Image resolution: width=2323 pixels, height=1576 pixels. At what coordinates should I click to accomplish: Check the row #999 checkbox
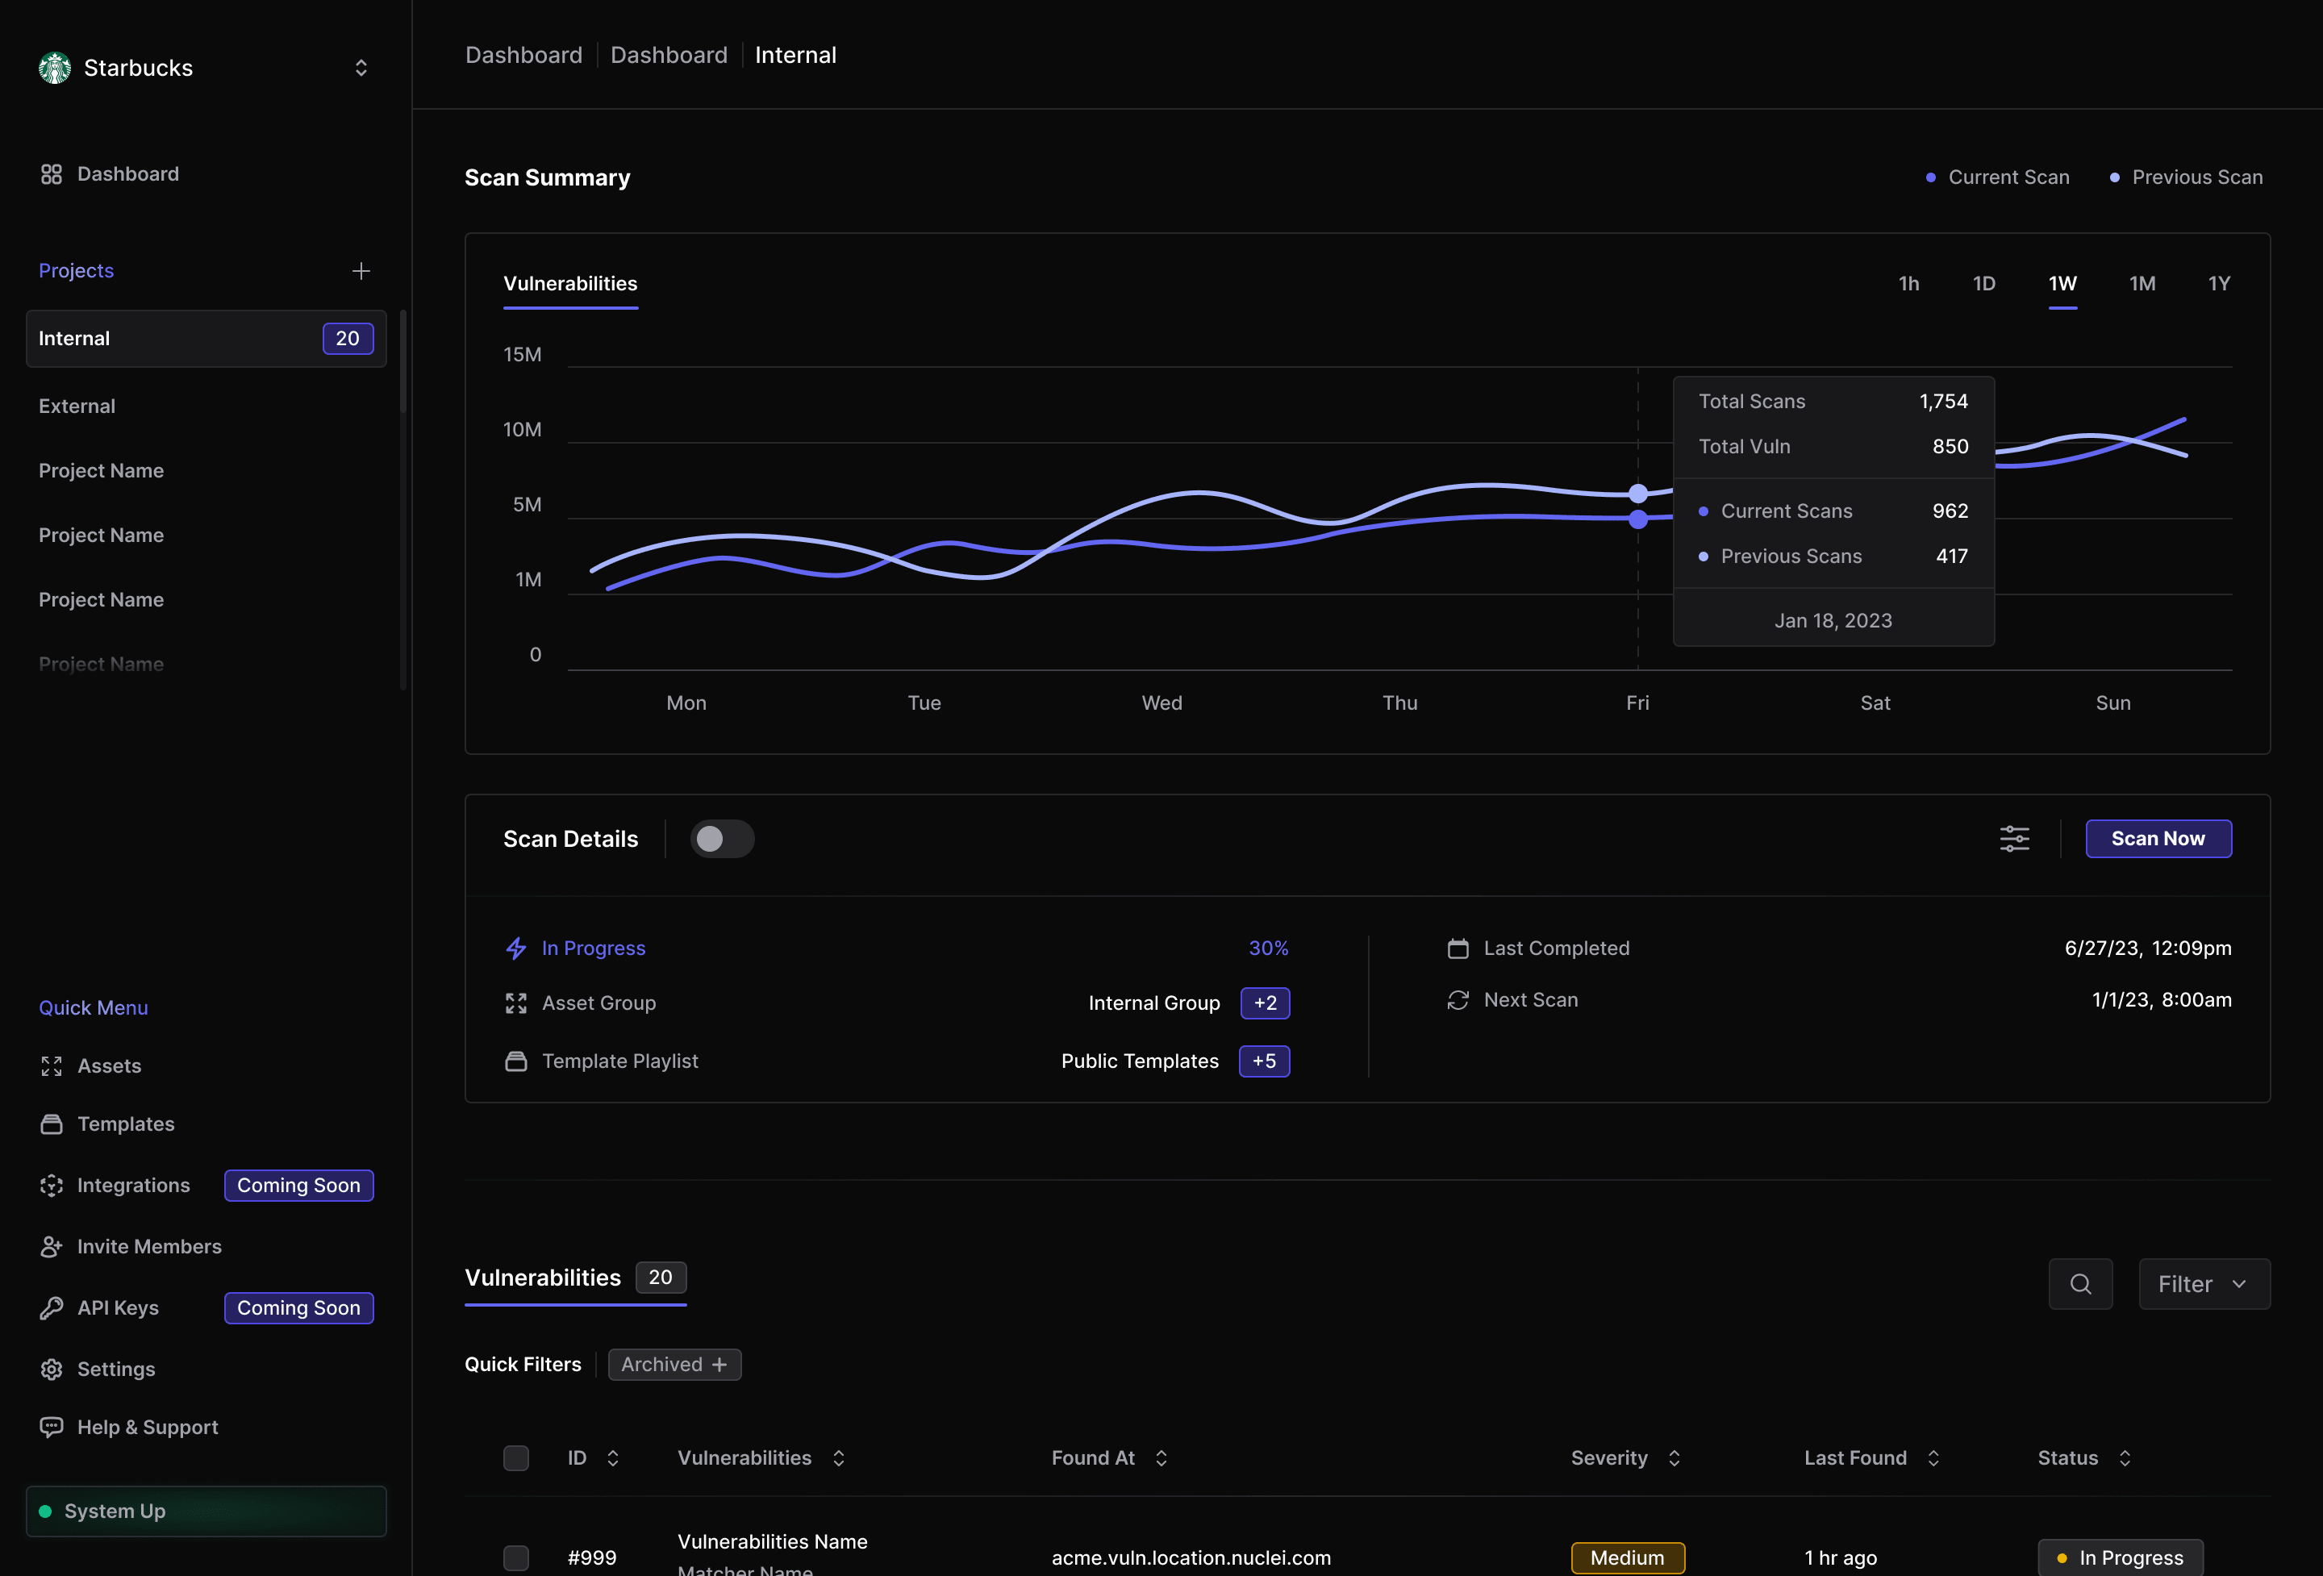515,1558
